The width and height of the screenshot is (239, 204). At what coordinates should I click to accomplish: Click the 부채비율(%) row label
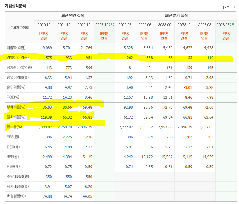click(x=16, y=107)
